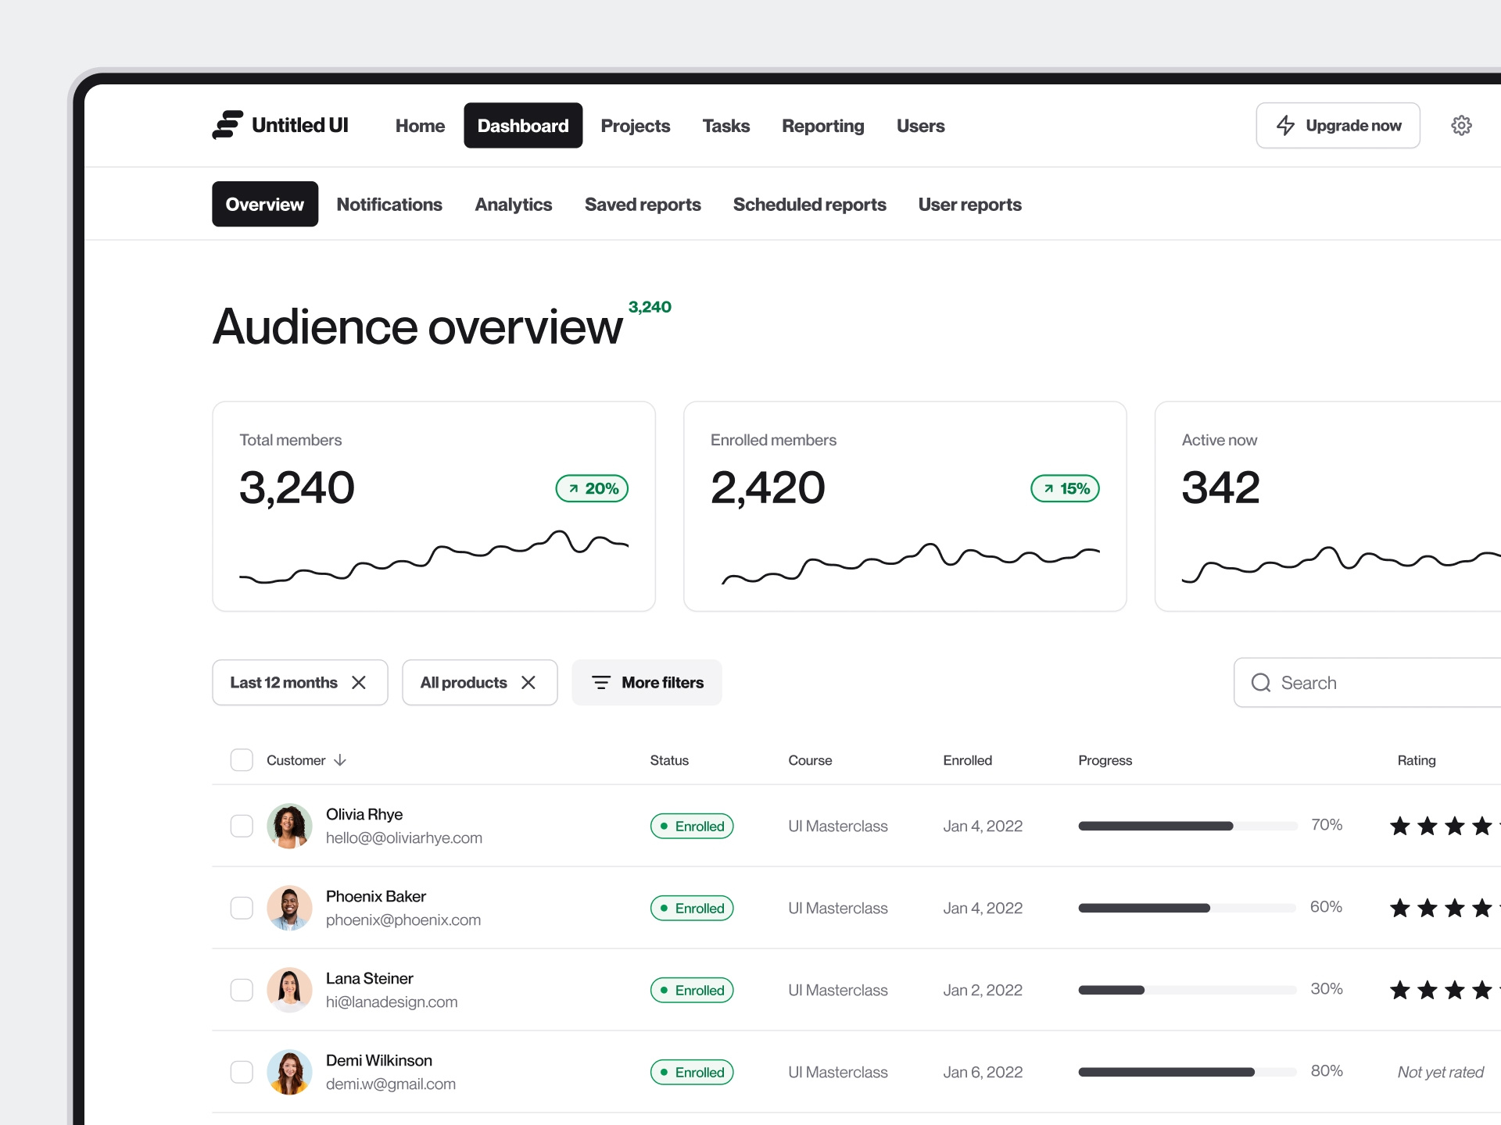This screenshot has width=1501, height=1125.
Task: Check the box for Lana Steiner
Action: click(x=242, y=990)
